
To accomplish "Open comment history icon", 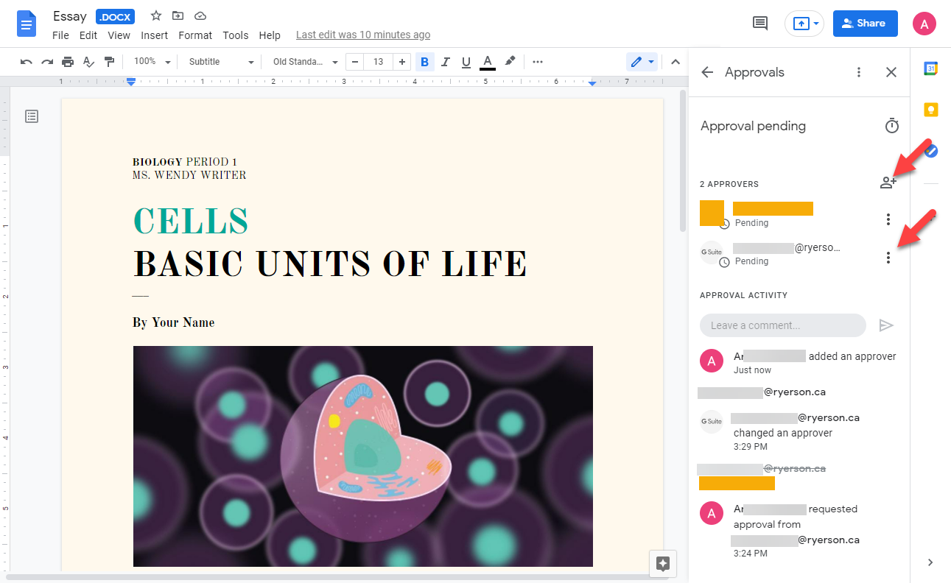I will point(759,24).
